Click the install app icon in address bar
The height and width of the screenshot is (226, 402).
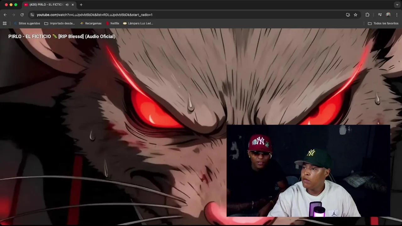point(348,15)
